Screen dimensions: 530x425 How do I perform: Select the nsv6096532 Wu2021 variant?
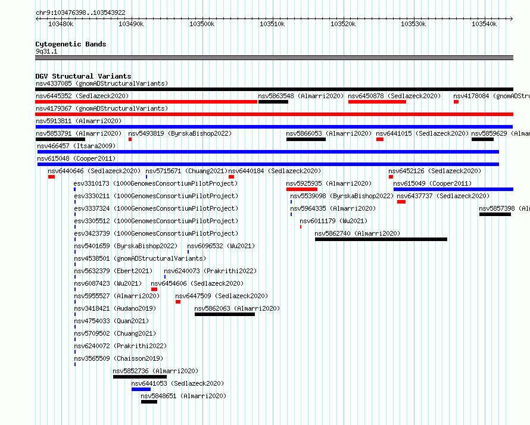point(188,252)
